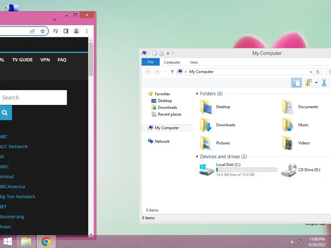Viewport: 331px width, 248px height.
Task: Click the select items folder icon in toolbar
Action: [308, 82]
